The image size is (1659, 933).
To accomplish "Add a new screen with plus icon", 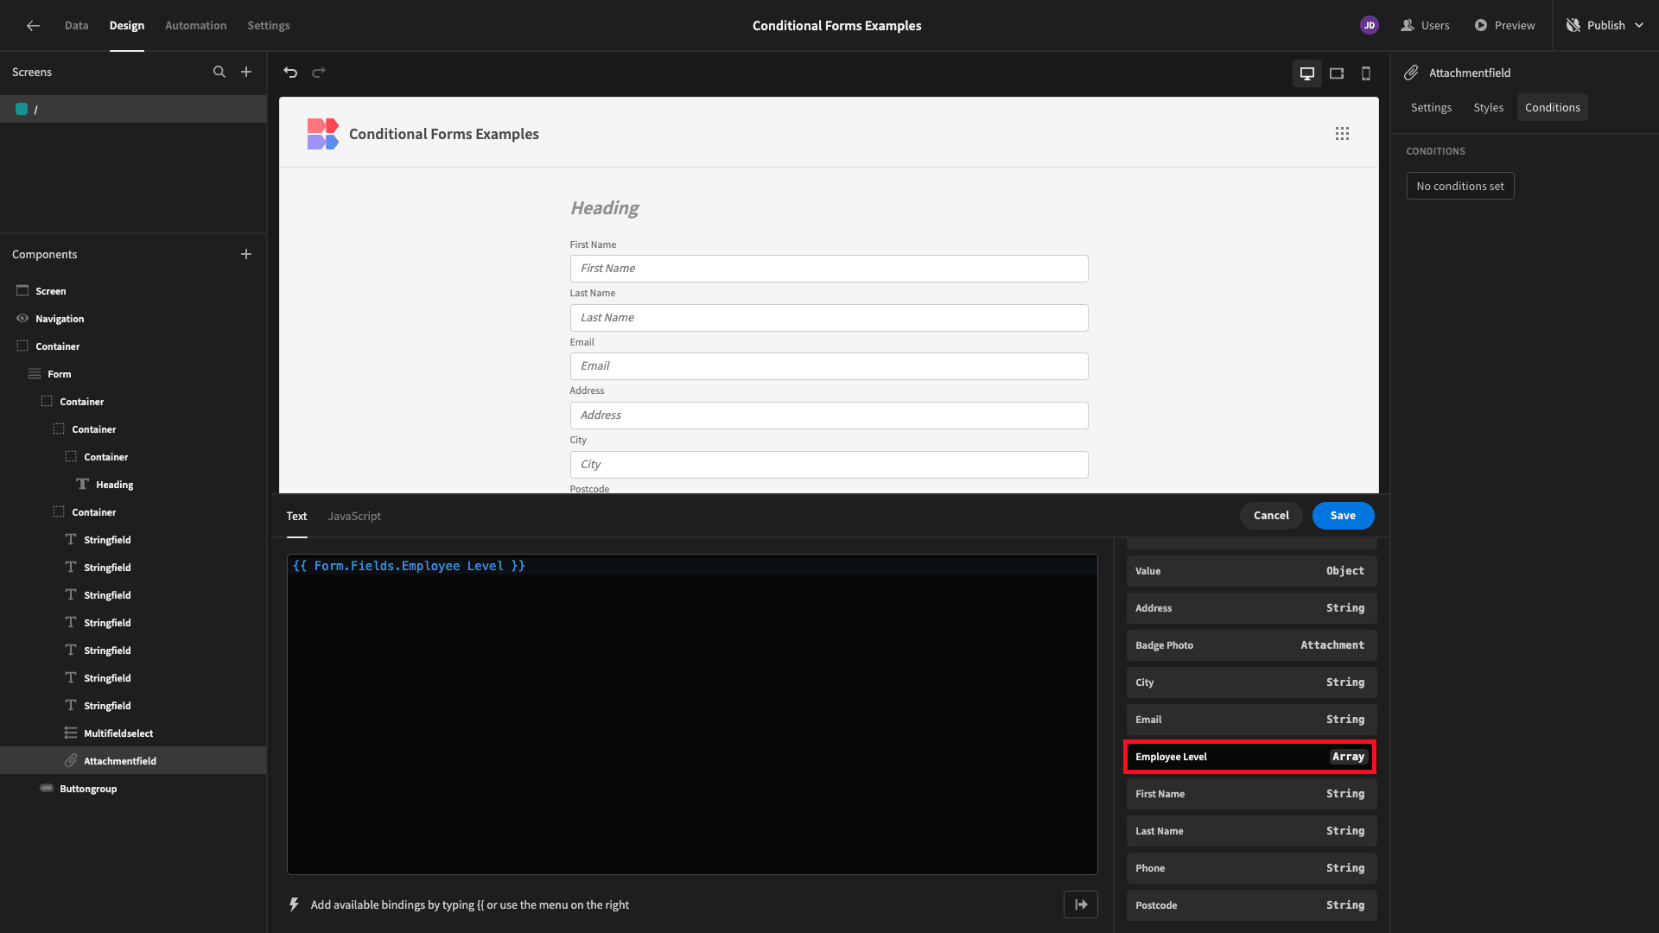I will [x=246, y=73].
